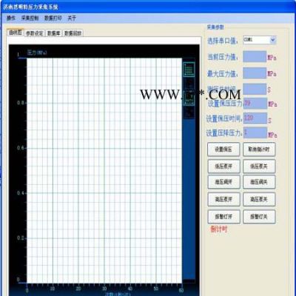Click the 设置保压 button
296x296 pixels.
[223, 149]
